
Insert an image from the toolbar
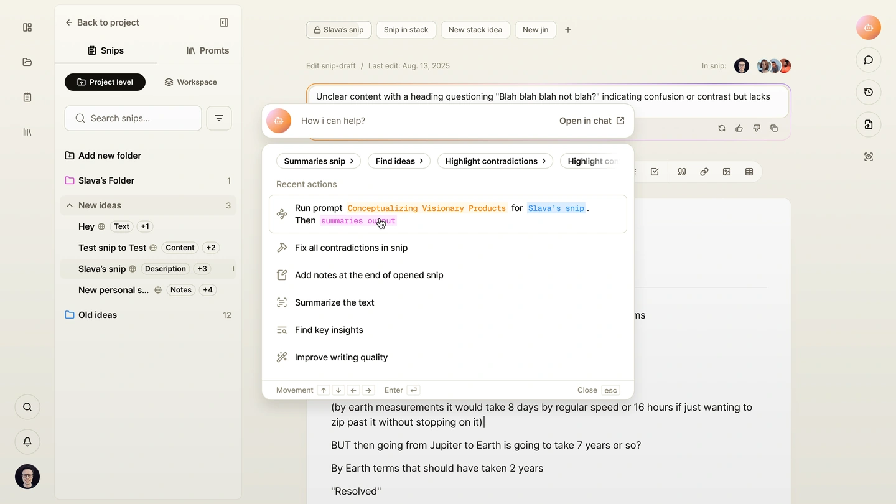click(727, 172)
